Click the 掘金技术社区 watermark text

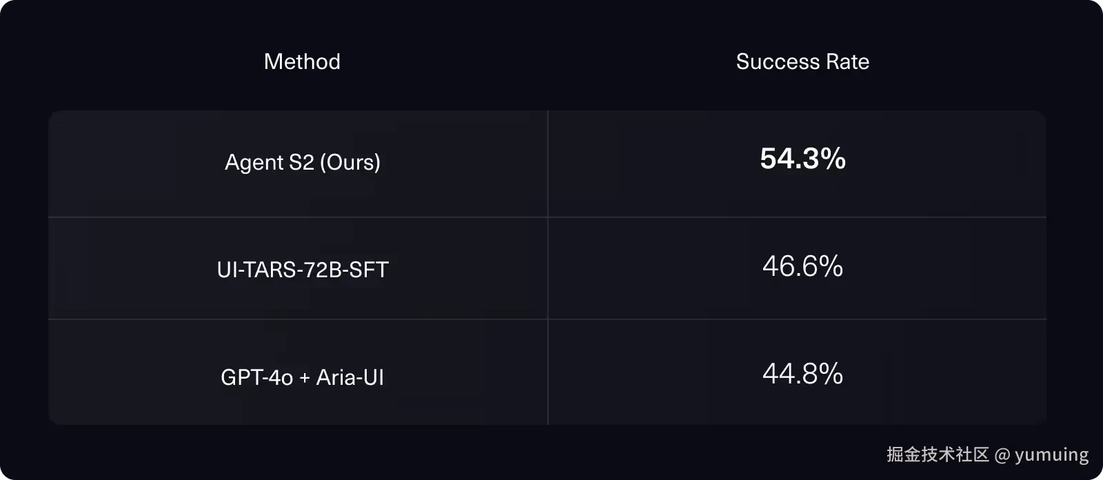(x=938, y=454)
